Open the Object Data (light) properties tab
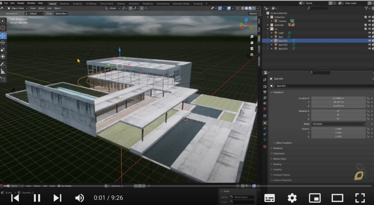374x205 pixels. (x=265, y=140)
